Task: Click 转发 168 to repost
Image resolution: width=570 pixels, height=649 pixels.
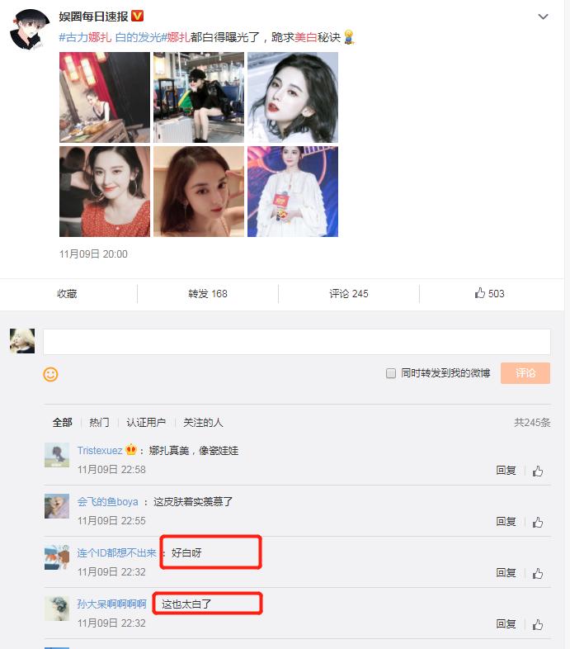Action: tap(208, 293)
